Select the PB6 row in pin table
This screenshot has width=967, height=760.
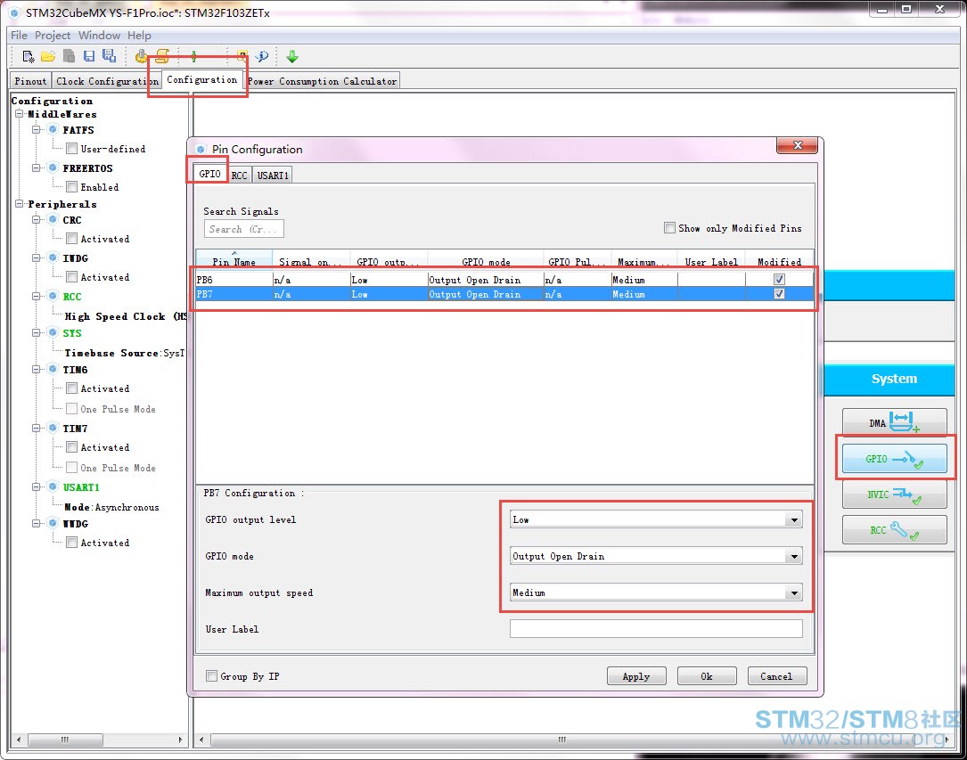tap(505, 279)
